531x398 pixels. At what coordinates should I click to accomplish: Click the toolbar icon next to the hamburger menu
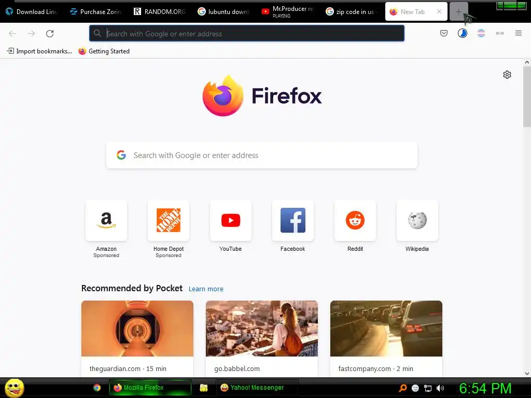tap(500, 33)
